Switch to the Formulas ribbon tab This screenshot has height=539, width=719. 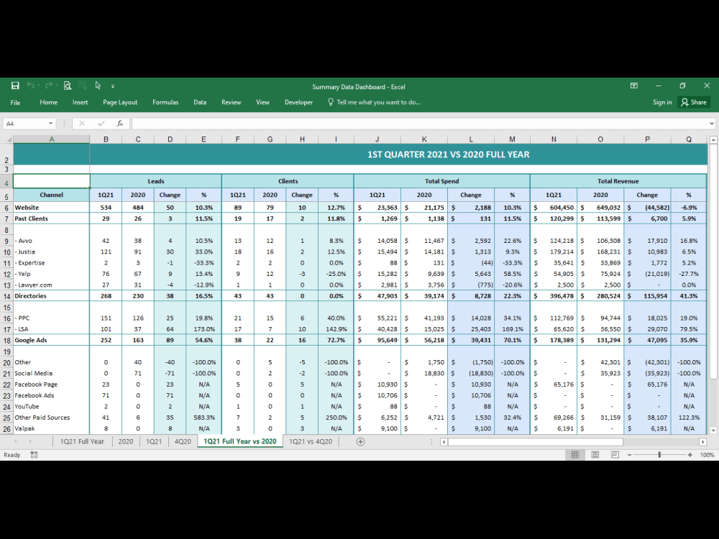165,102
